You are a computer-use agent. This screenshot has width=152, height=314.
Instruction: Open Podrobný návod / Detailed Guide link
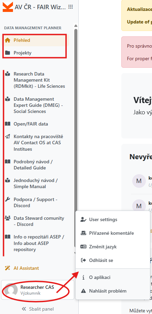[x=33, y=165]
